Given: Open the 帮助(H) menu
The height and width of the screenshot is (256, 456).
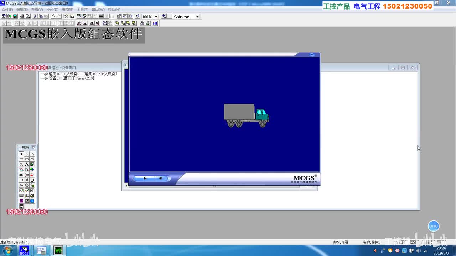Looking at the screenshot, I should click(114, 10).
